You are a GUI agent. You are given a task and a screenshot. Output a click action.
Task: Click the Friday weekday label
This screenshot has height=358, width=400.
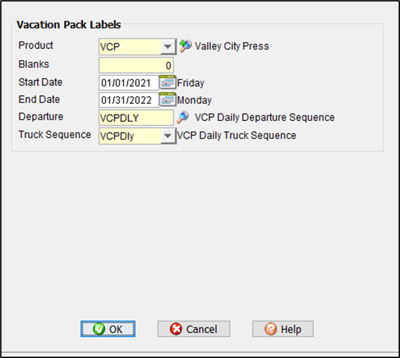pos(190,83)
